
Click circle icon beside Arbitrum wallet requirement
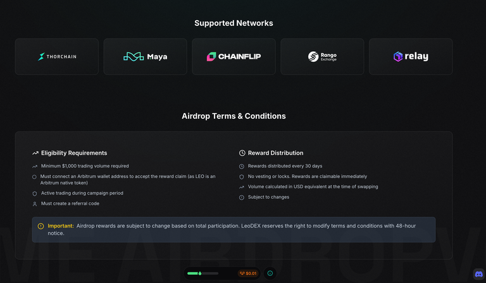coord(34,177)
